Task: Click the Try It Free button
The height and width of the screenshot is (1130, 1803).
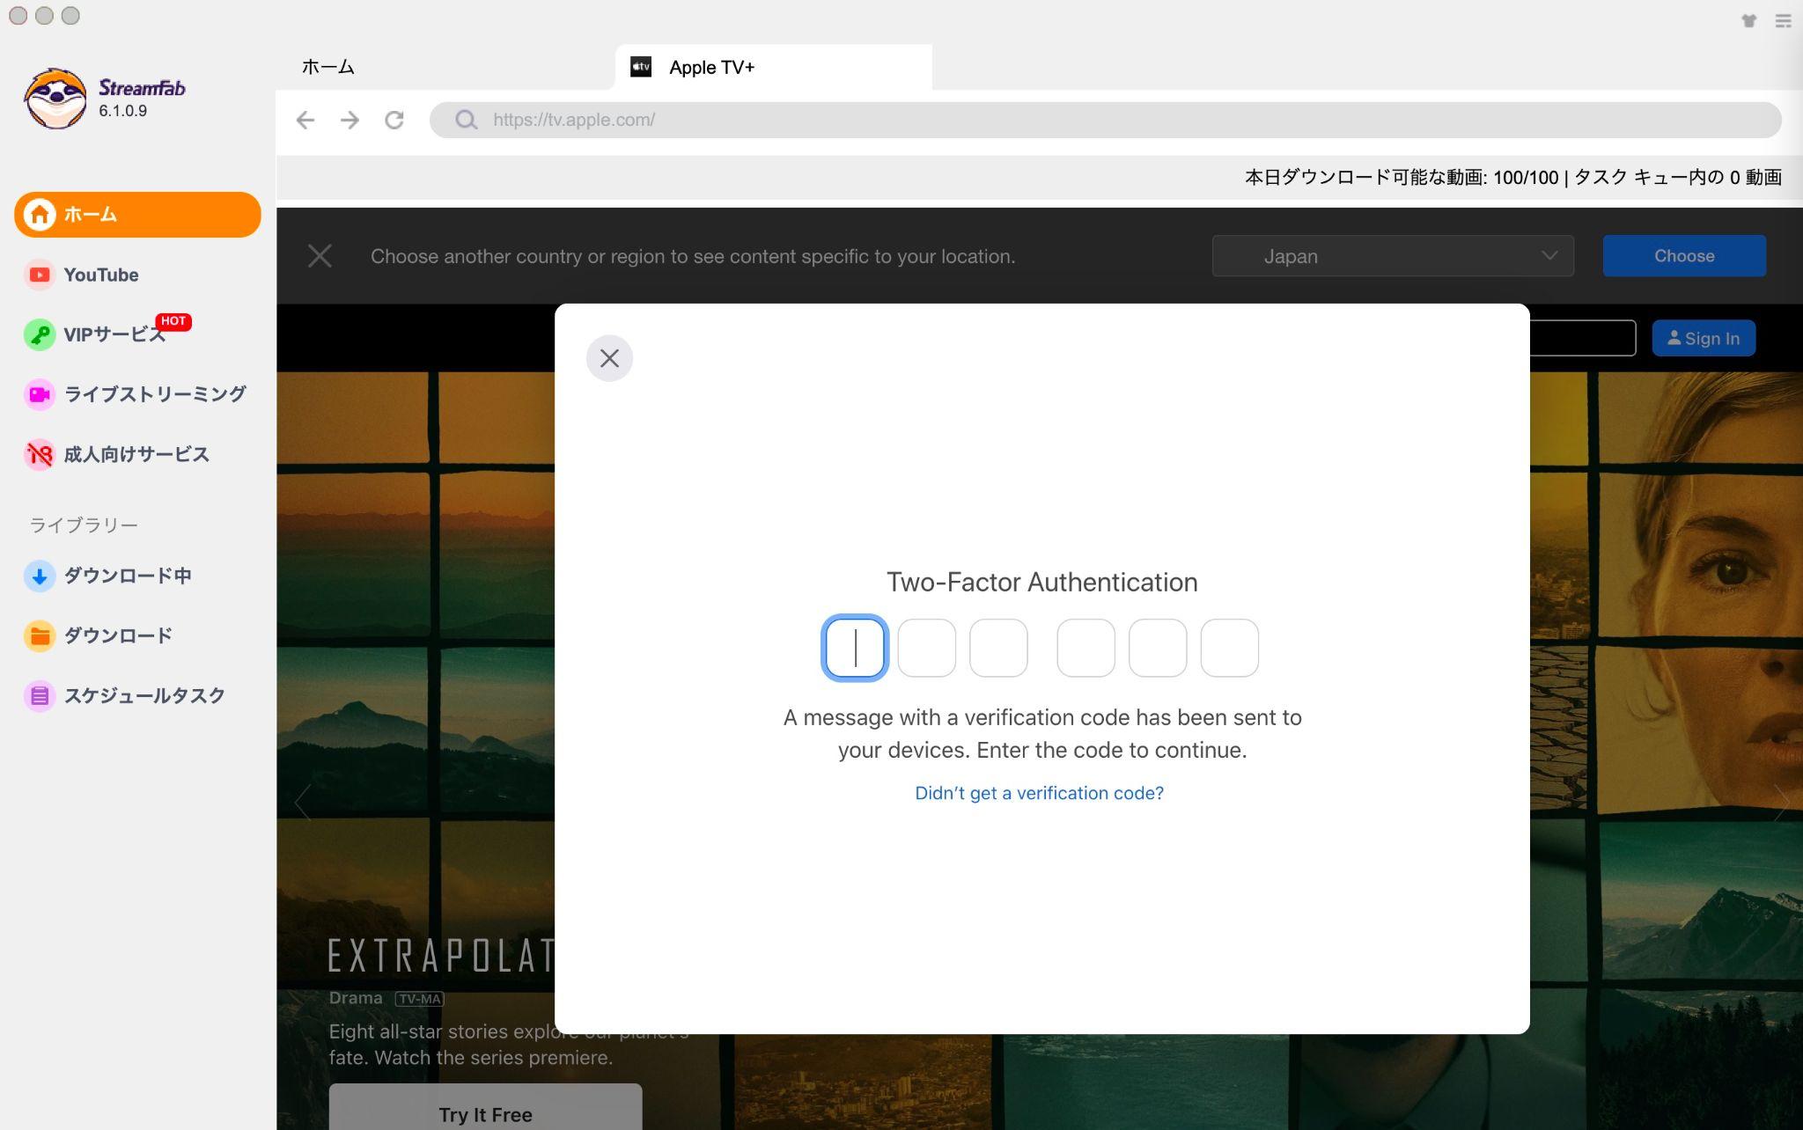Action: tap(485, 1107)
